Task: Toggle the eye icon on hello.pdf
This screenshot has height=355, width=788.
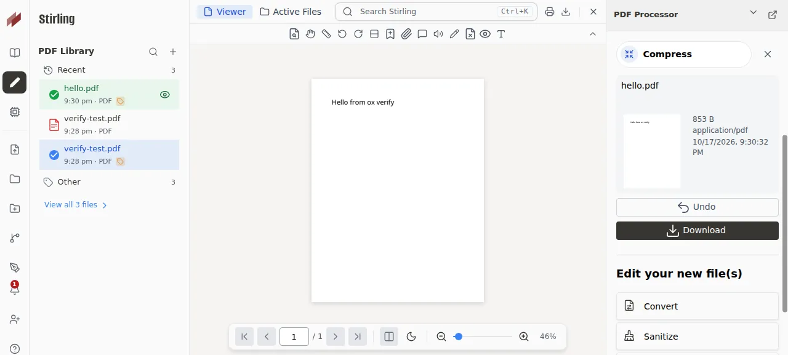Action: (165, 95)
